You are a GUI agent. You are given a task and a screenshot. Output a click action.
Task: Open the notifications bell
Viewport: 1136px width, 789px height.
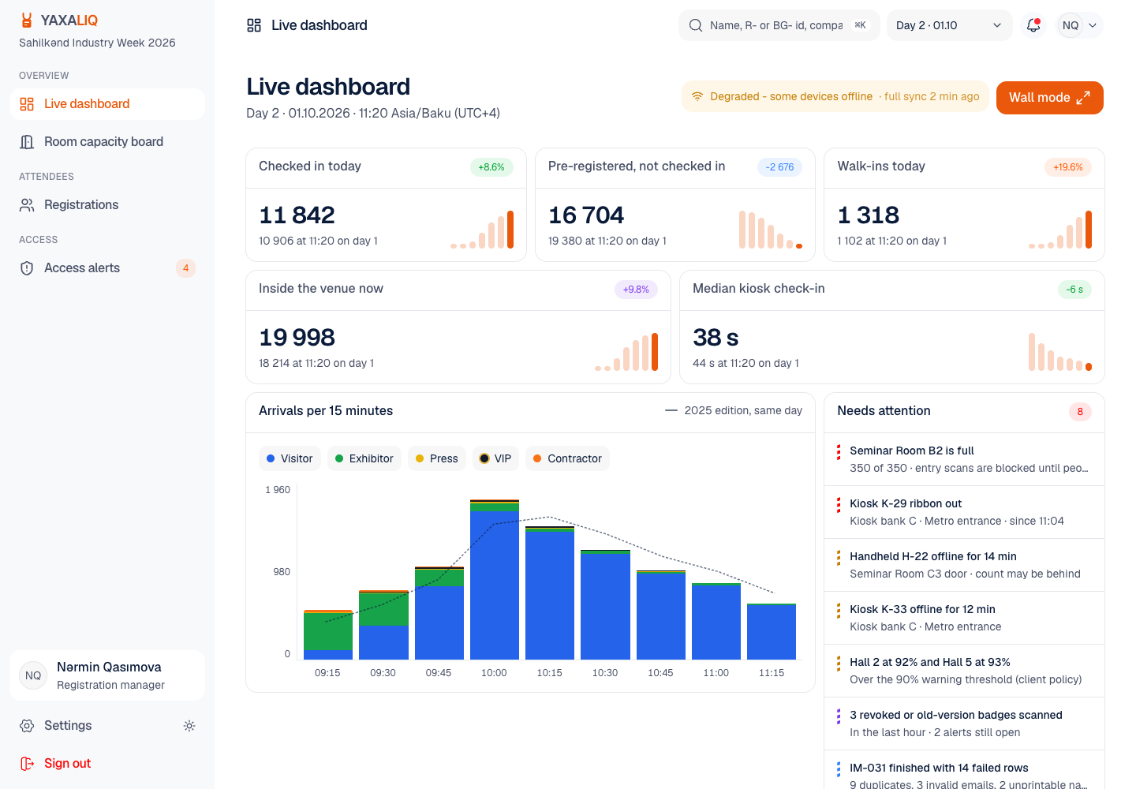1033,25
